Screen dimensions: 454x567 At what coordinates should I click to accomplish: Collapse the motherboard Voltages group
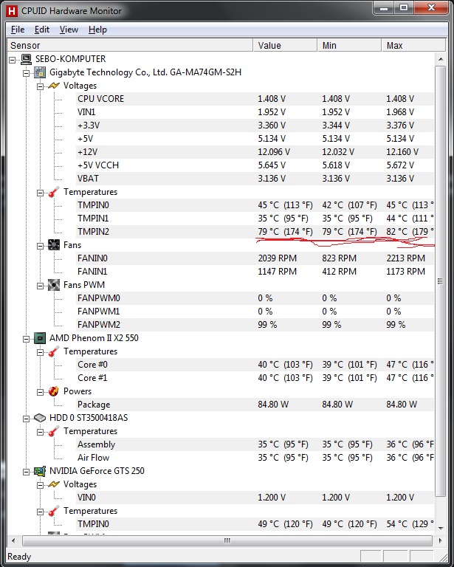click(41, 86)
